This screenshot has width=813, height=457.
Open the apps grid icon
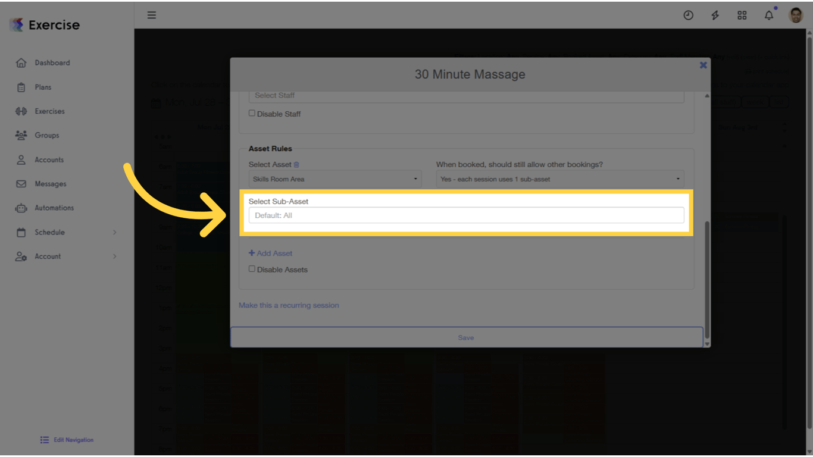click(742, 15)
